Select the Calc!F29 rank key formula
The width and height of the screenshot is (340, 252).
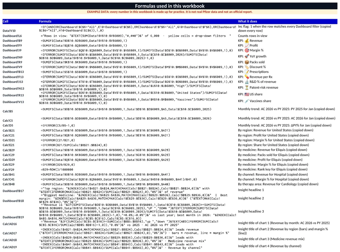click(57, 170)
